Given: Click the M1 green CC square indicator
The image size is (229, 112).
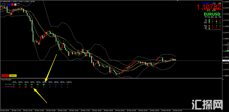Looking at the screenshot, I should [x=209, y=28].
